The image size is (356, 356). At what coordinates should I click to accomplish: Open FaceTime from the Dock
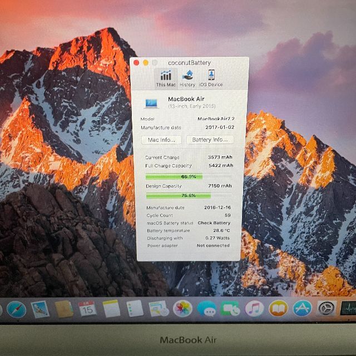tap(230, 308)
